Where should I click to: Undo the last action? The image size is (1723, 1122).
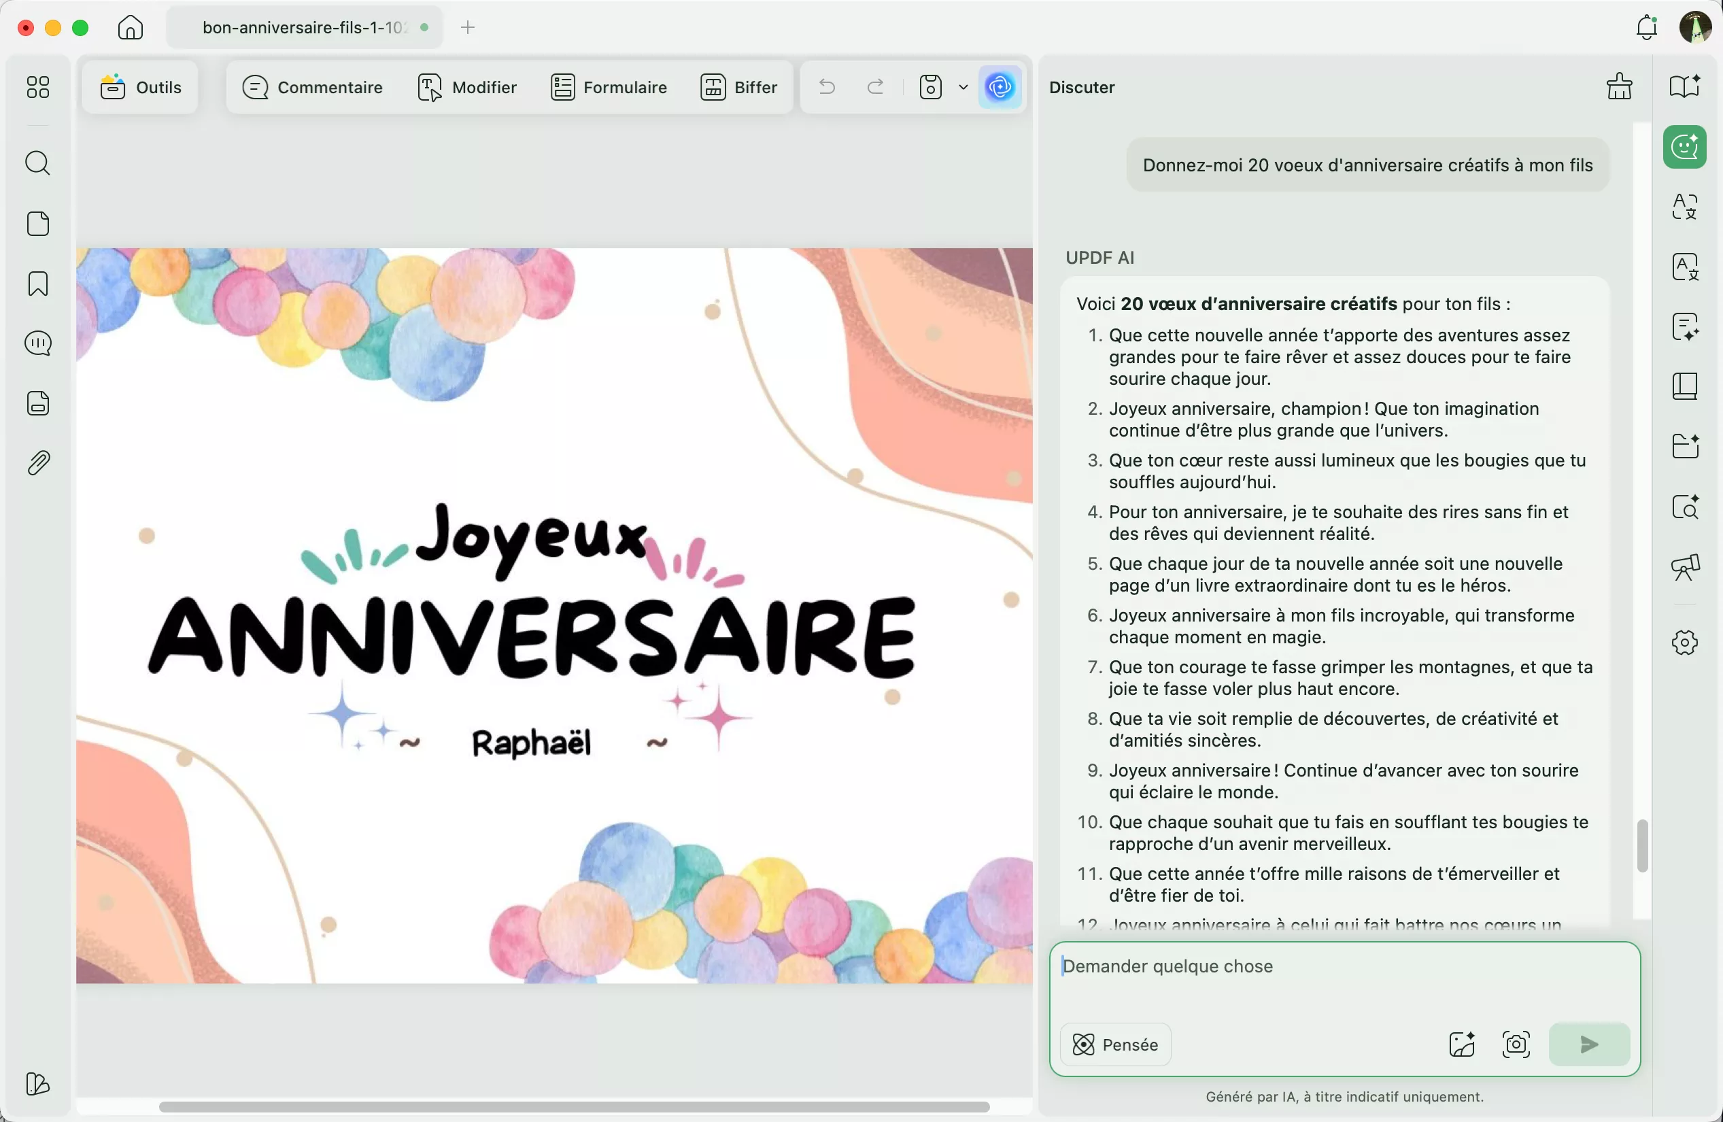(x=826, y=87)
